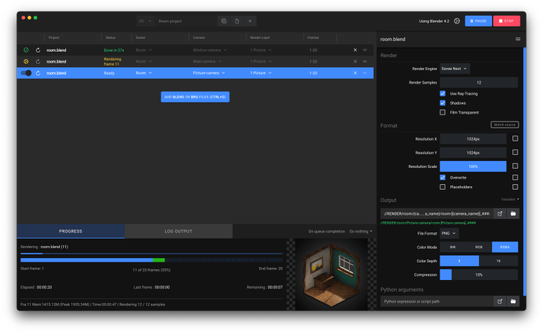Open output path in external editor icon
Viewport: 543px width, 333px height.
tap(499, 213)
